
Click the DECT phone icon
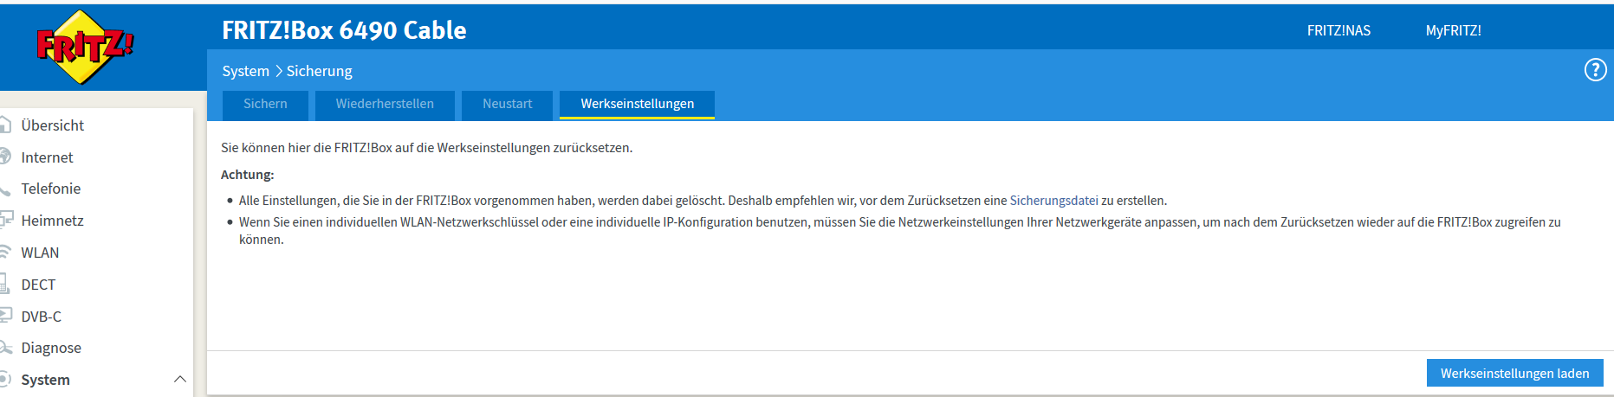tap(4, 284)
